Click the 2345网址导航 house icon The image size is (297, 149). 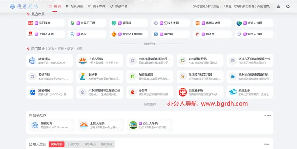click(183, 61)
